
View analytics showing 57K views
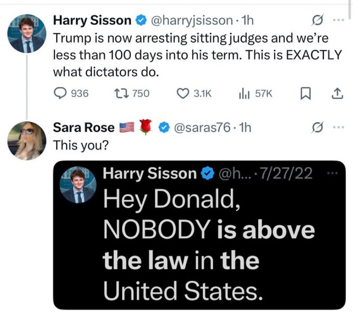(243, 93)
